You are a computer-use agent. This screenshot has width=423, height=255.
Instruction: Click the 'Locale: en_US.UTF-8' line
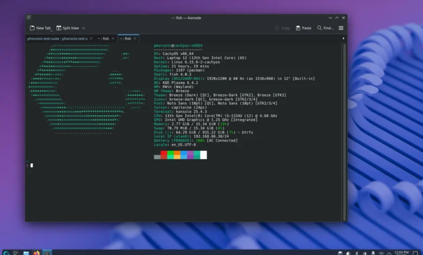(x=175, y=145)
